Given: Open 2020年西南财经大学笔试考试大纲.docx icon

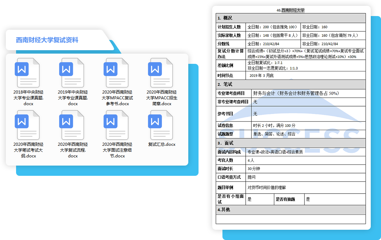Looking at the screenshot, I should [28, 125].
